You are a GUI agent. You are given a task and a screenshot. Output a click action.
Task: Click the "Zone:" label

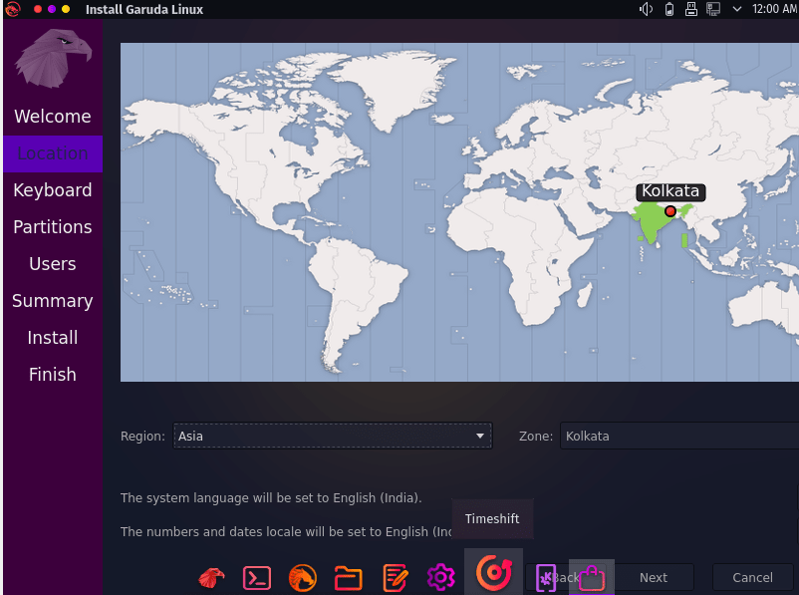536,437
